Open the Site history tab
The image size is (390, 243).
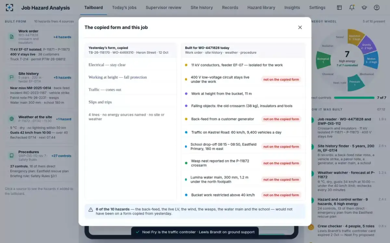click(201, 7)
